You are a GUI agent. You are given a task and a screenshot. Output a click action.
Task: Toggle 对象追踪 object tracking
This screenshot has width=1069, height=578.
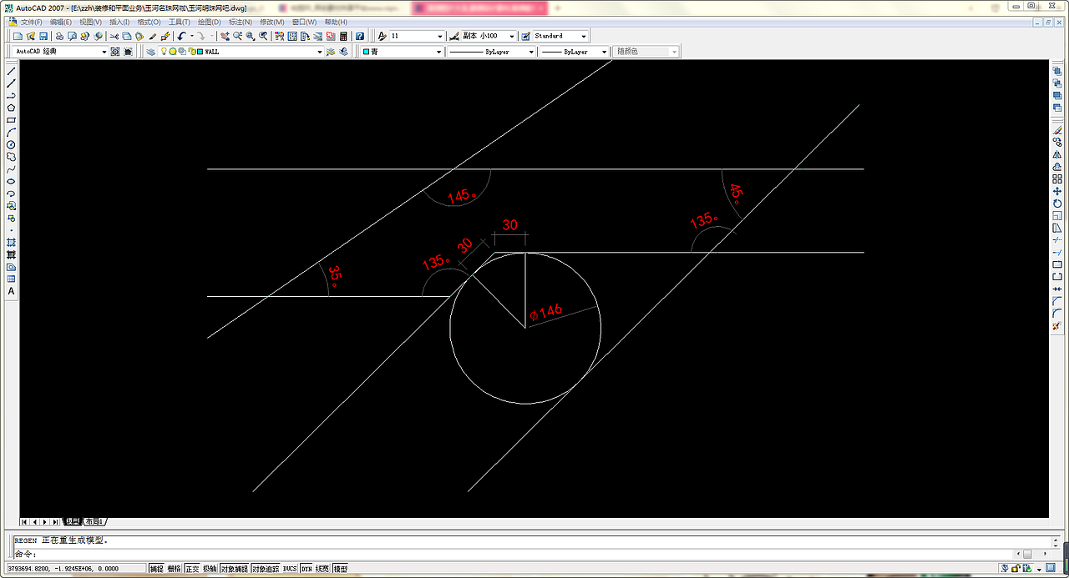266,569
